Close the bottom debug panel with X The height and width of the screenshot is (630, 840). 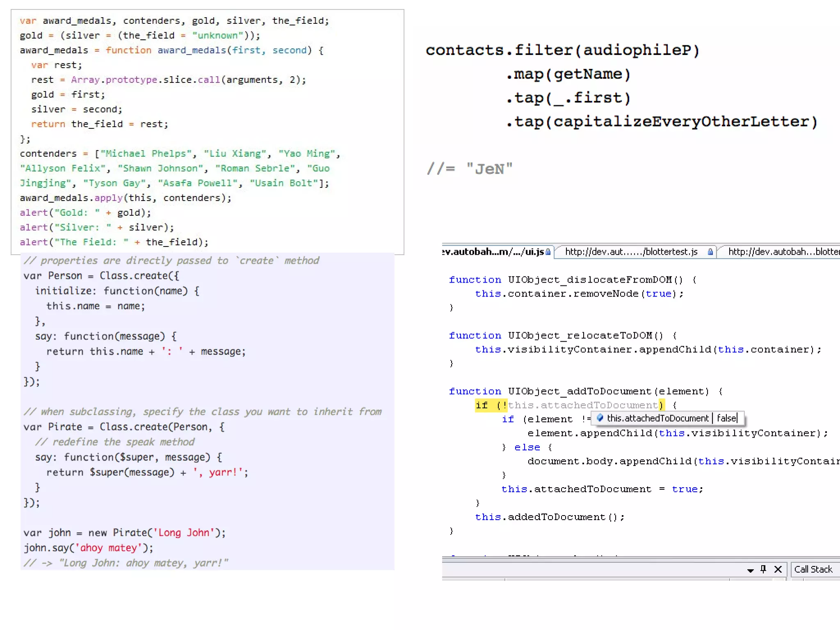(778, 569)
